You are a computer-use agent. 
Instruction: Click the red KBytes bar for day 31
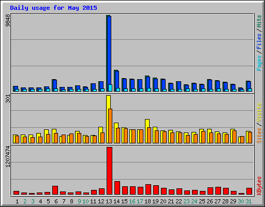249,191
